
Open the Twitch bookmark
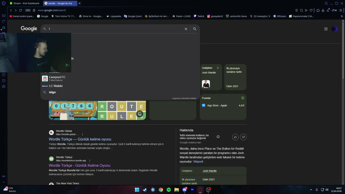point(199,16)
